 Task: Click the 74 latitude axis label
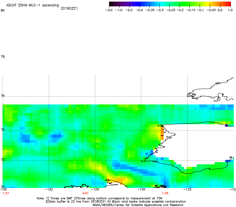(x=3, y=130)
